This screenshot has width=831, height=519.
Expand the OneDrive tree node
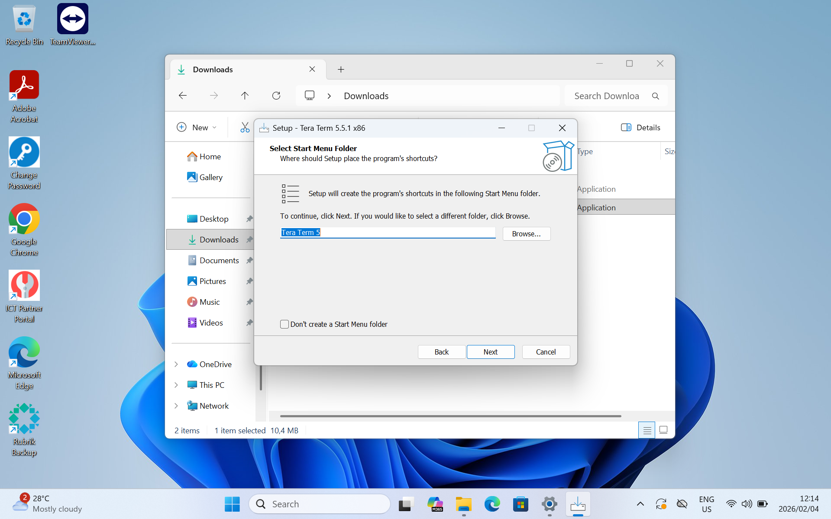(176, 364)
